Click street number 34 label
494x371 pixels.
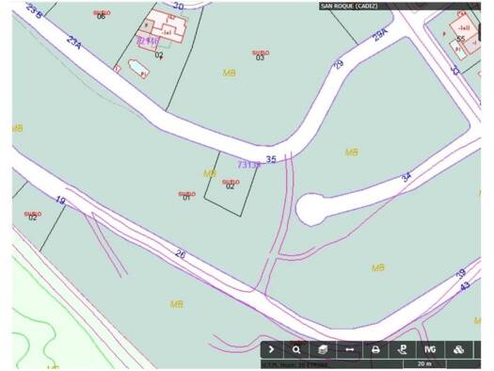coord(406,177)
